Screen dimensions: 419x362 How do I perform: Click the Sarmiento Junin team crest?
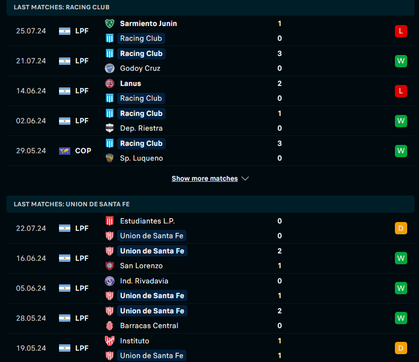click(x=110, y=24)
